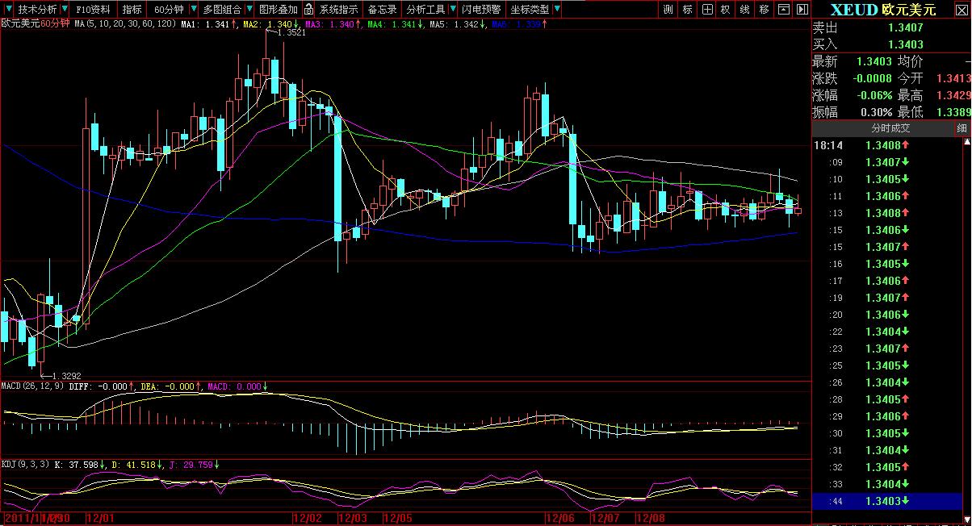
Task: Toggle the 权 rights-adjustment icon
Action: coord(726,10)
